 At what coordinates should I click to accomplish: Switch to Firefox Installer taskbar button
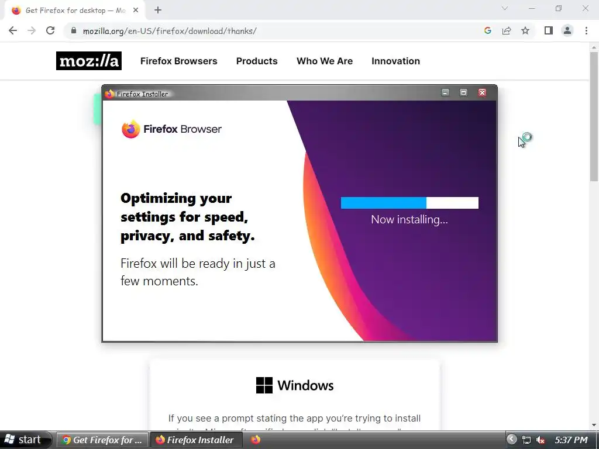[196, 440]
